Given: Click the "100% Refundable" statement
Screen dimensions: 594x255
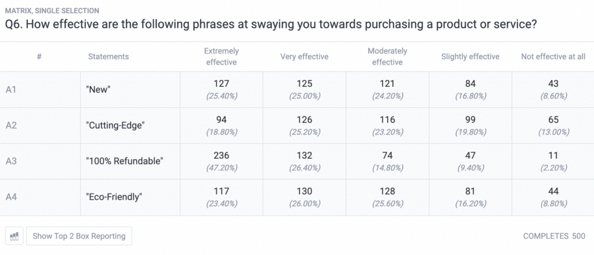Looking at the screenshot, I should pyautogui.click(x=125, y=161).
